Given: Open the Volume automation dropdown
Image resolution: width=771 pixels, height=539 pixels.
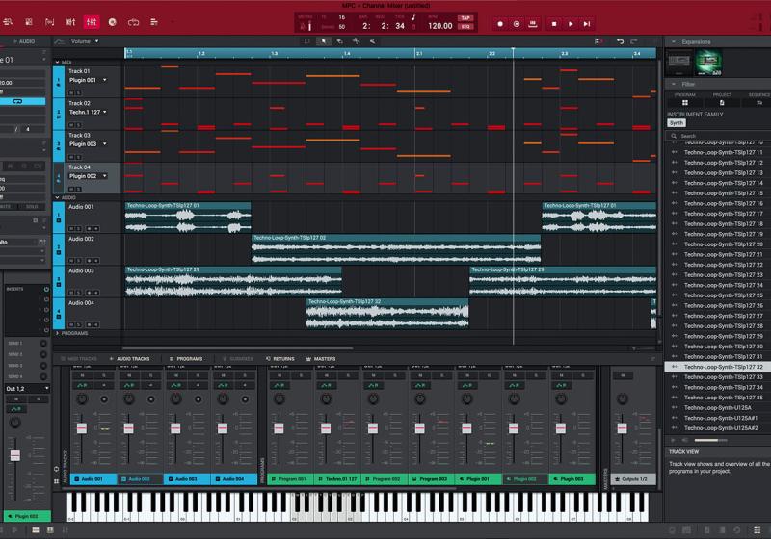Looking at the screenshot, I should coord(85,41).
